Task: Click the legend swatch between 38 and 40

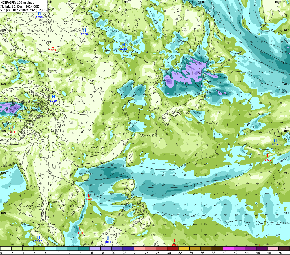Action: click(217, 248)
